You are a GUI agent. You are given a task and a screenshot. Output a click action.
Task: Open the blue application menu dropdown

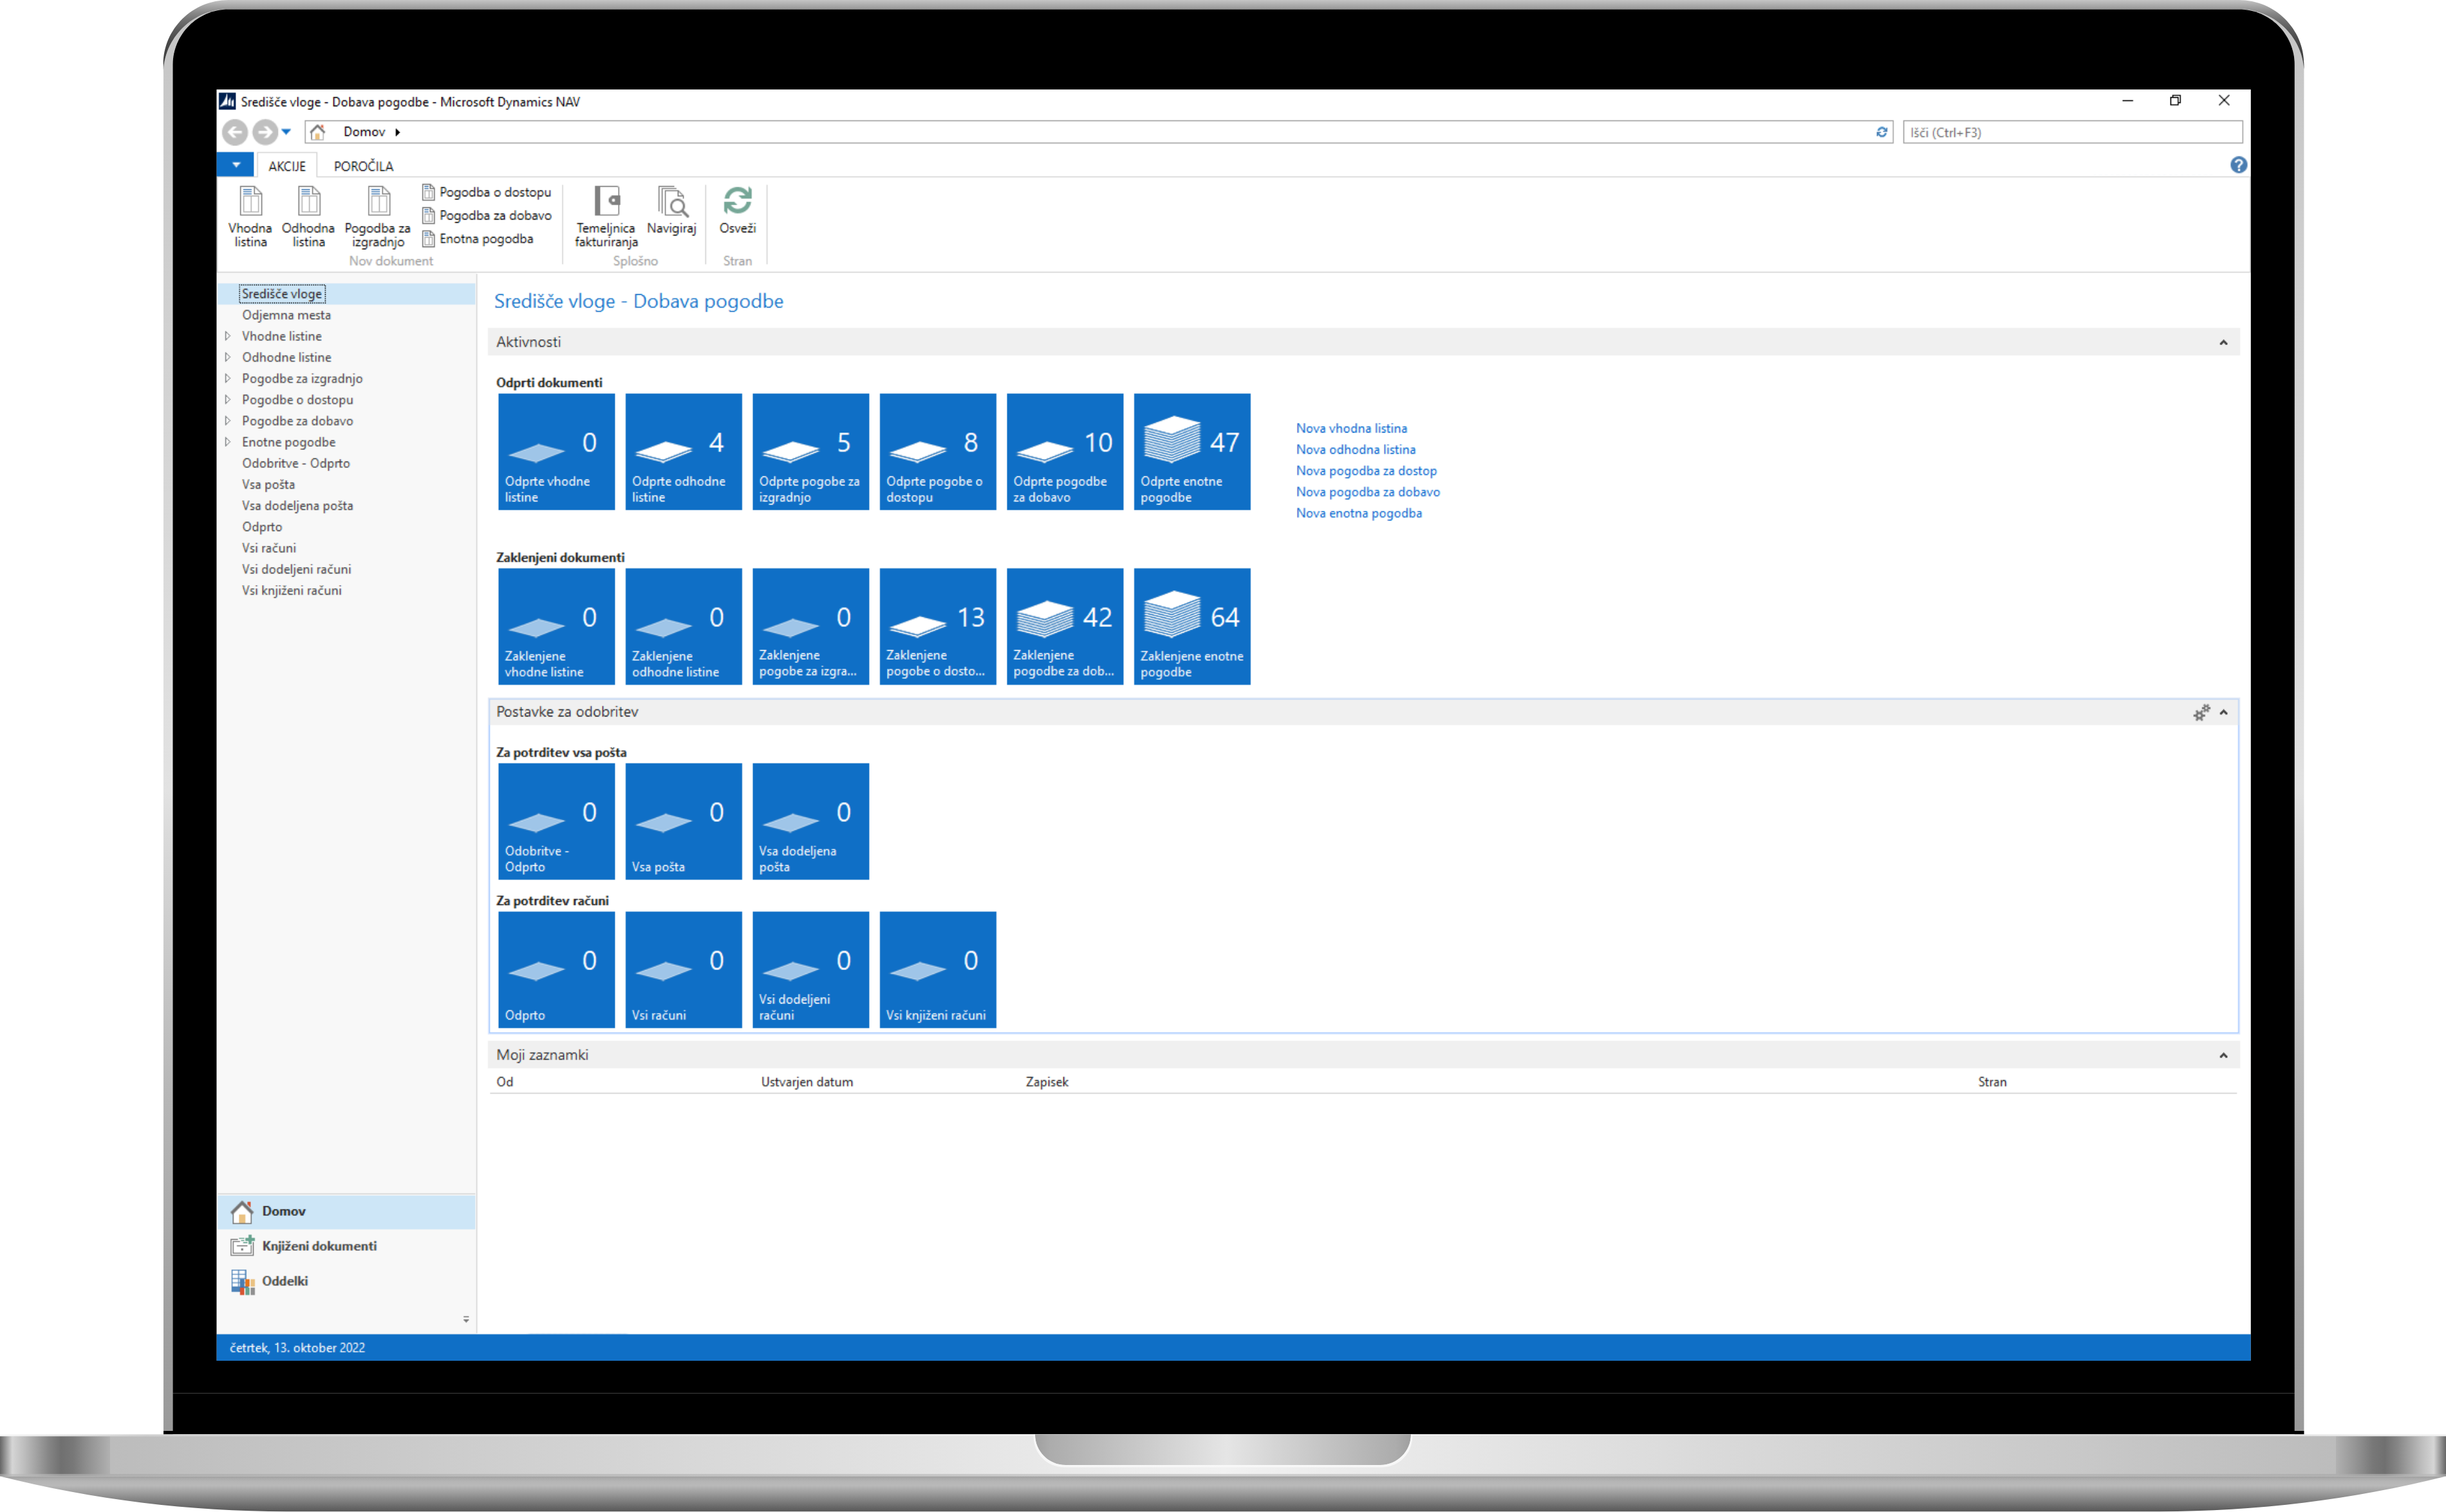(236, 165)
